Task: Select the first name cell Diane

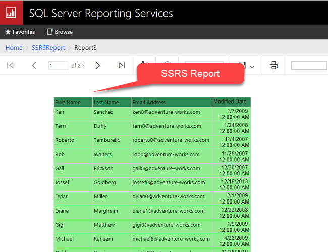Action: pos(73,213)
